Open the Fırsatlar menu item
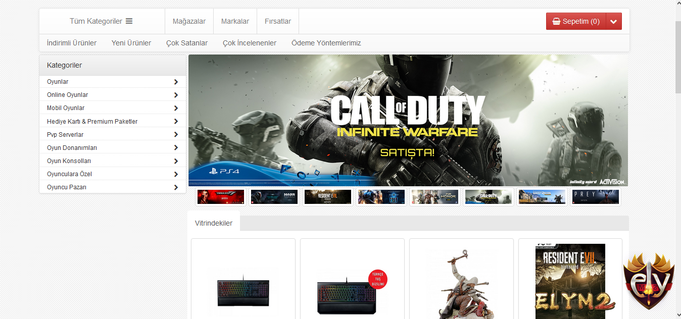Image resolution: width=681 pixels, height=319 pixels. click(278, 21)
